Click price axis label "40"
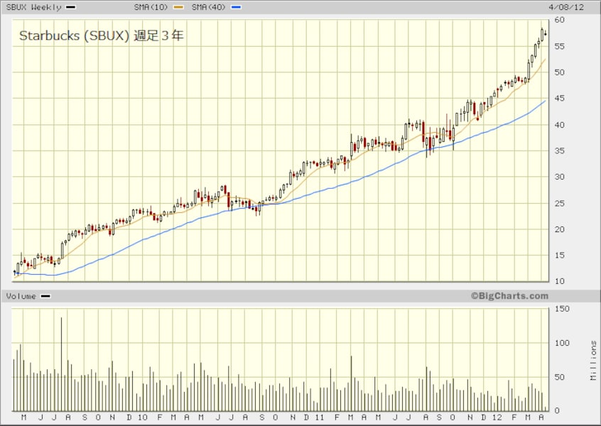601x426 pixels. [x=559, y=125]
